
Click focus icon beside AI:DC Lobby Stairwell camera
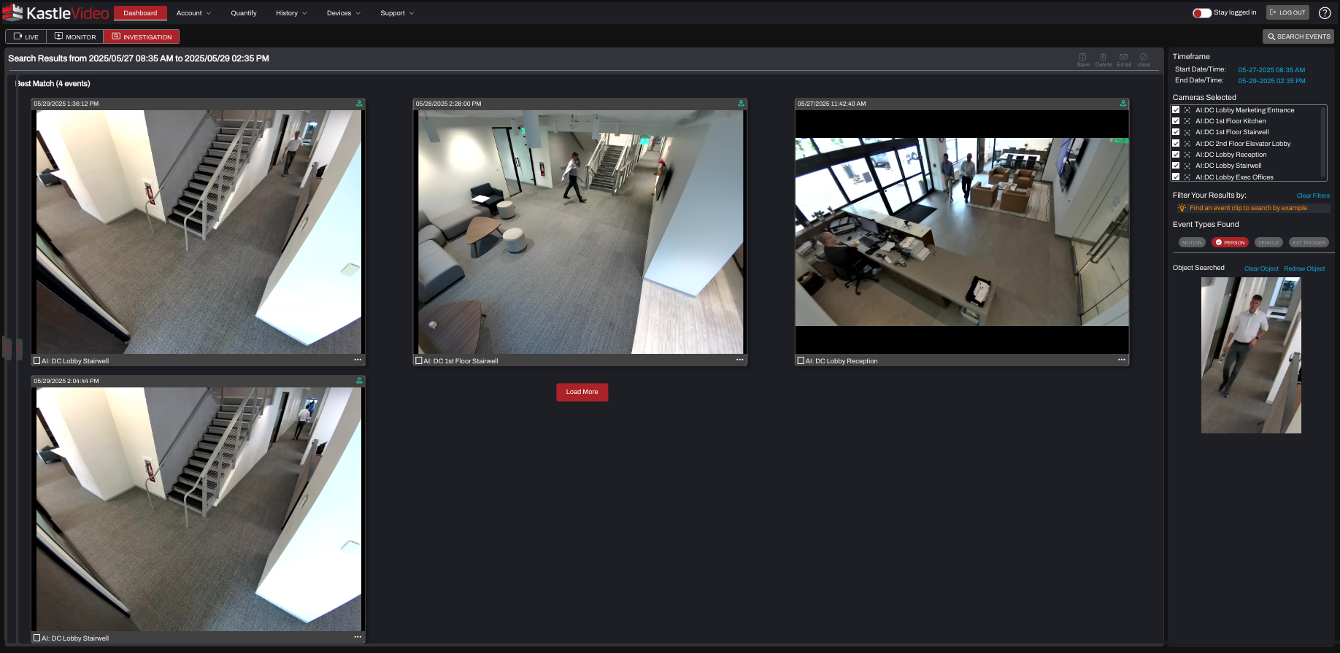point(1187,166)
